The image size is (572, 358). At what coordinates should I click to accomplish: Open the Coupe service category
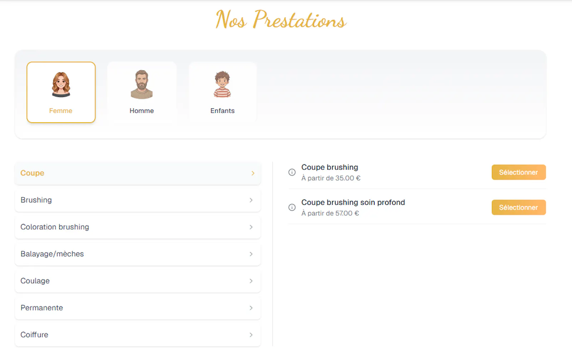tap(138, 173)
